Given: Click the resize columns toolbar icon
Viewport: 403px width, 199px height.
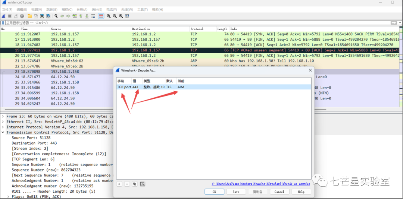Looking at the screenshot, I should coord(127,16).
